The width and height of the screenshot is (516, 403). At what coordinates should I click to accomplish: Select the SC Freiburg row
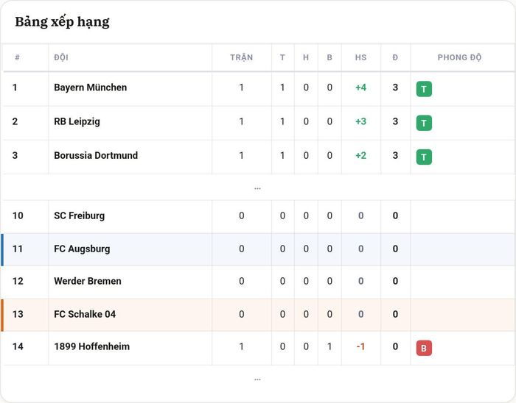[258, 216]
